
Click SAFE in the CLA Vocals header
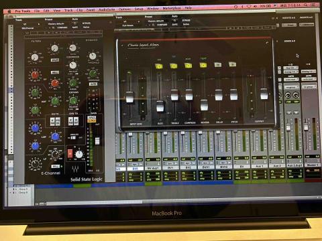tap(175, 24)
